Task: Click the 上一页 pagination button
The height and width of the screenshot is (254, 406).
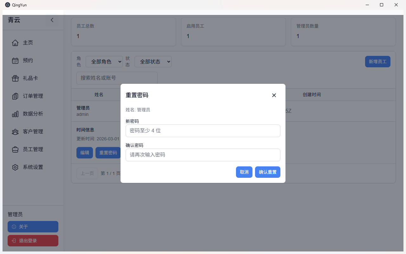Action: coord(87,173)
